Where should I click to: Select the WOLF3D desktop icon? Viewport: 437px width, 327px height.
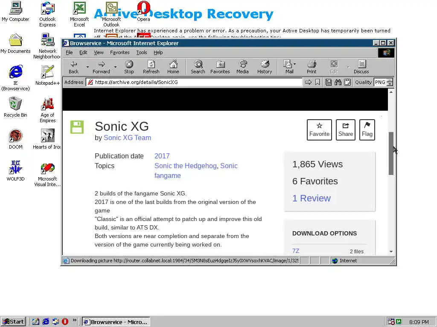(15, 171)
